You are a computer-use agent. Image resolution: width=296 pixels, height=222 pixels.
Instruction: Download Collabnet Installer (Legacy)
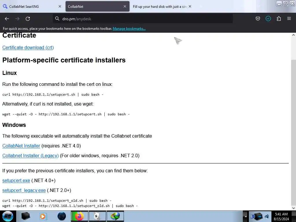pos(30,156)
